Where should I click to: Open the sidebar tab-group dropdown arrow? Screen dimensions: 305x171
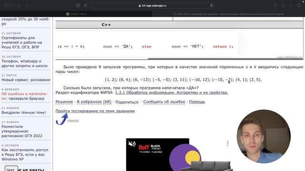12,6
